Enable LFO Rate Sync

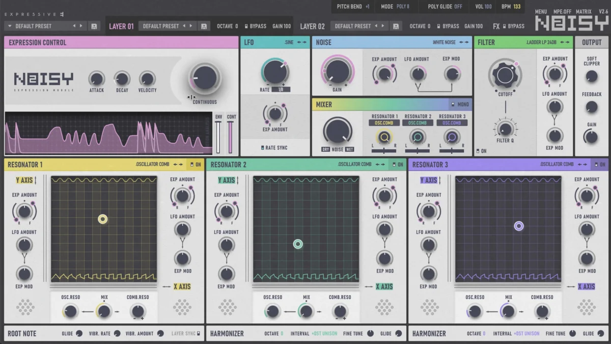[x=274, y=148]
